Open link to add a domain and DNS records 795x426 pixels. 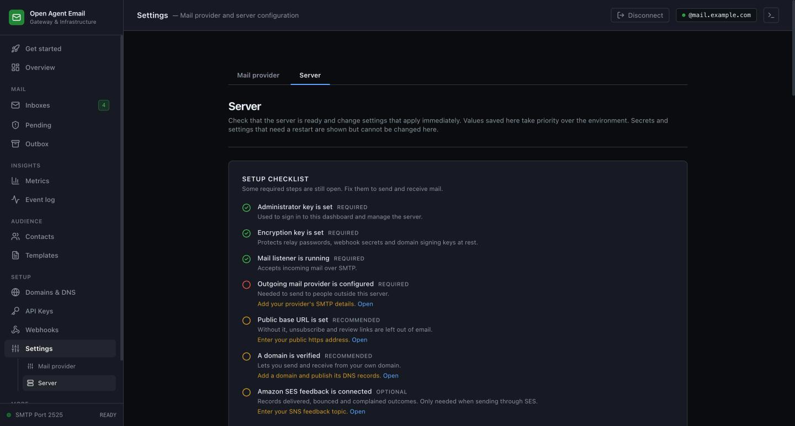click(x=390, y=376)
